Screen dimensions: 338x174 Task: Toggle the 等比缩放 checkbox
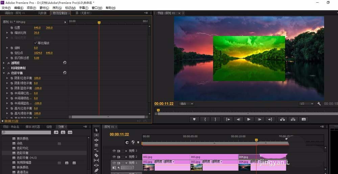[35, 43]
